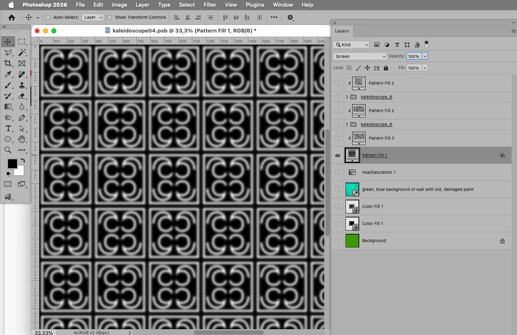Lock image pixels brush icon
The height and width of the screenshot is (335, 517).
(358, 68)
